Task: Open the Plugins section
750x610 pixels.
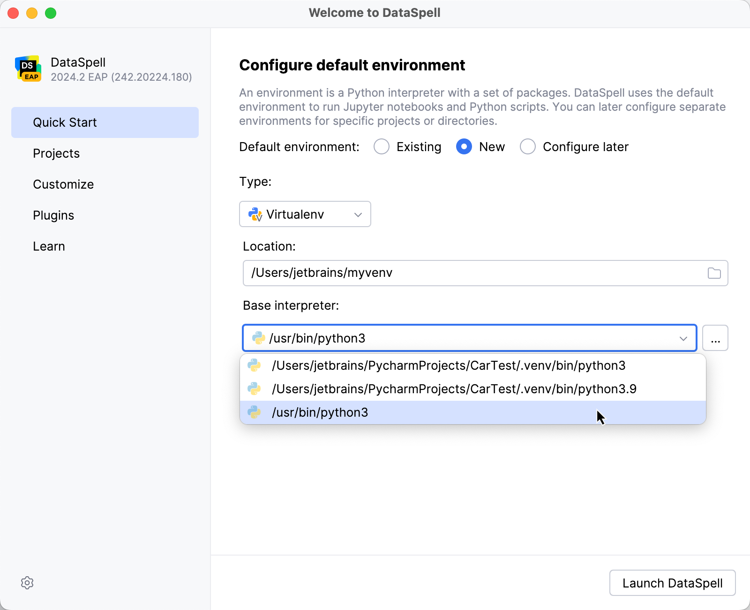Action: [x=53, y=215]
